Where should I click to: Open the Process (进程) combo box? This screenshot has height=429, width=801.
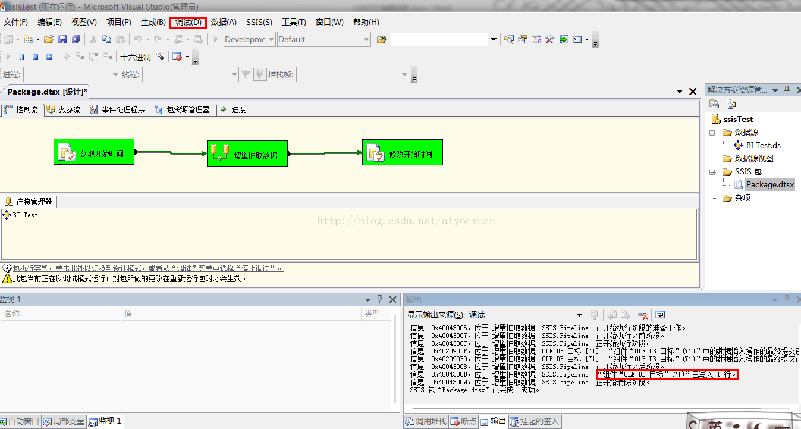coord(71,74)
